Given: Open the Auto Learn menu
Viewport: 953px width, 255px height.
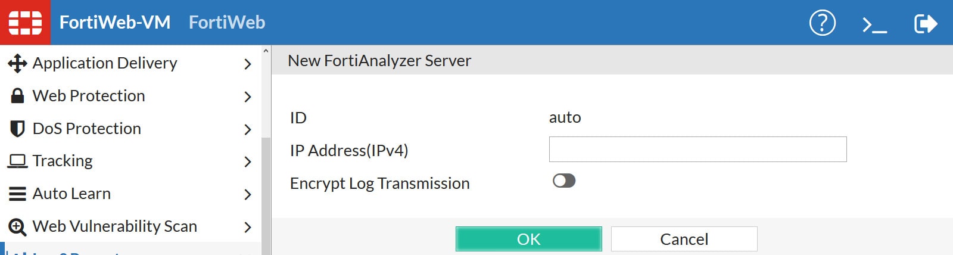Looking at the screenshot, I should pos(71,194).
